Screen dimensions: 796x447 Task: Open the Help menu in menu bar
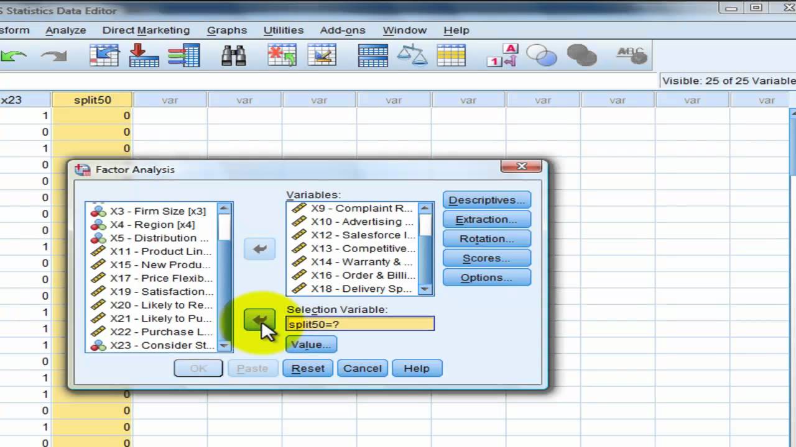point(456,30)
